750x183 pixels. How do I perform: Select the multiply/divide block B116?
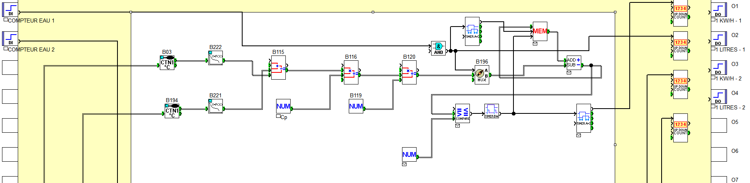click(351, 72)
